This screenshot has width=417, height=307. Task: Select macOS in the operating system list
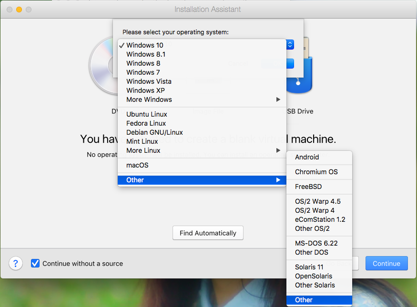click(x=137, y=165)
